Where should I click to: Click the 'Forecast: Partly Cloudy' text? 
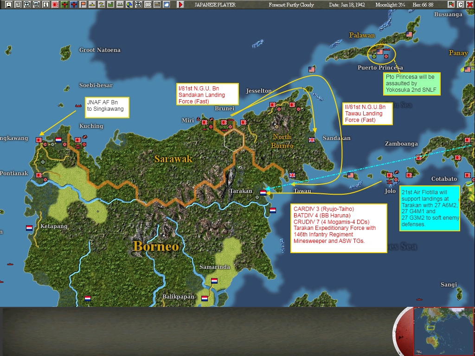291,5
